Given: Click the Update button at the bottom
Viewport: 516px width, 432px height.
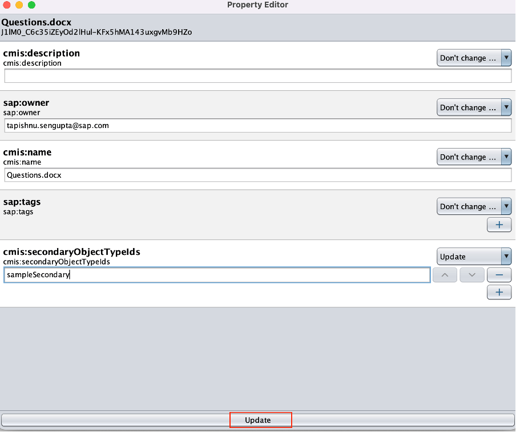Looking at the screenshot, I should tap(257, 420).
